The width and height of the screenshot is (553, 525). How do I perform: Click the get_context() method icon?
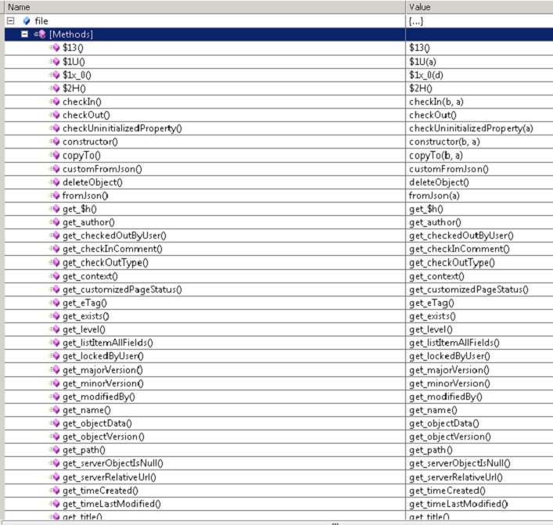point(55,276)
